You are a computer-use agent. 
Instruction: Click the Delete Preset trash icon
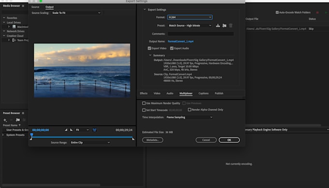coord(231,26)
